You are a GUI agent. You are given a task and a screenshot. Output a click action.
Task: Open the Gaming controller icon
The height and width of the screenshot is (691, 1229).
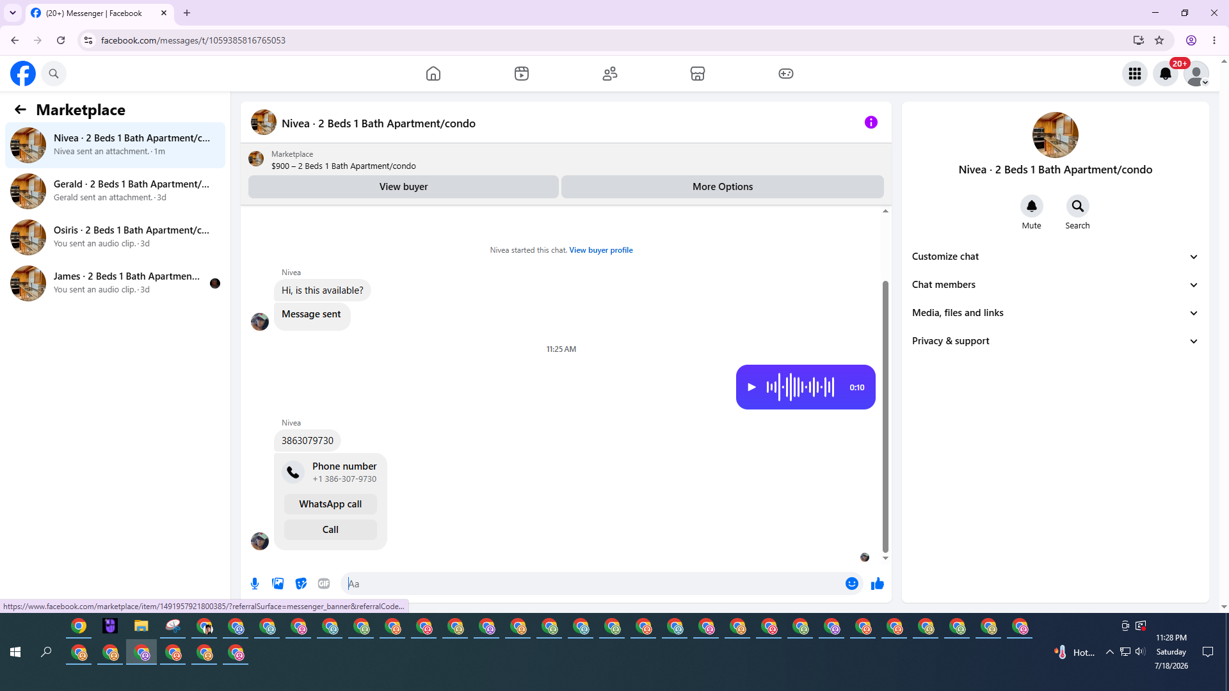pos(786,74)
